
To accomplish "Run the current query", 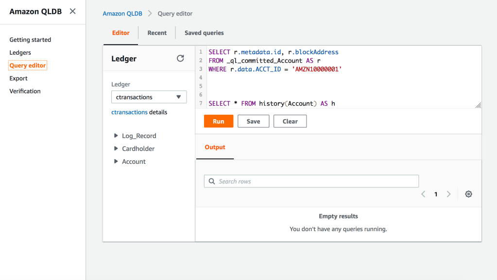I will coord(219,121).
